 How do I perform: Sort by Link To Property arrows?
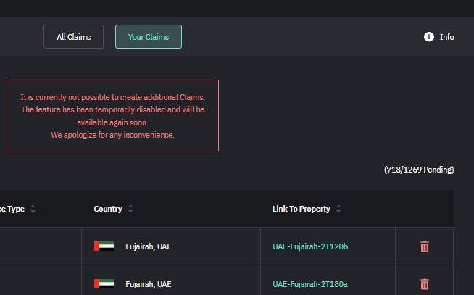[x=338, y=209]
